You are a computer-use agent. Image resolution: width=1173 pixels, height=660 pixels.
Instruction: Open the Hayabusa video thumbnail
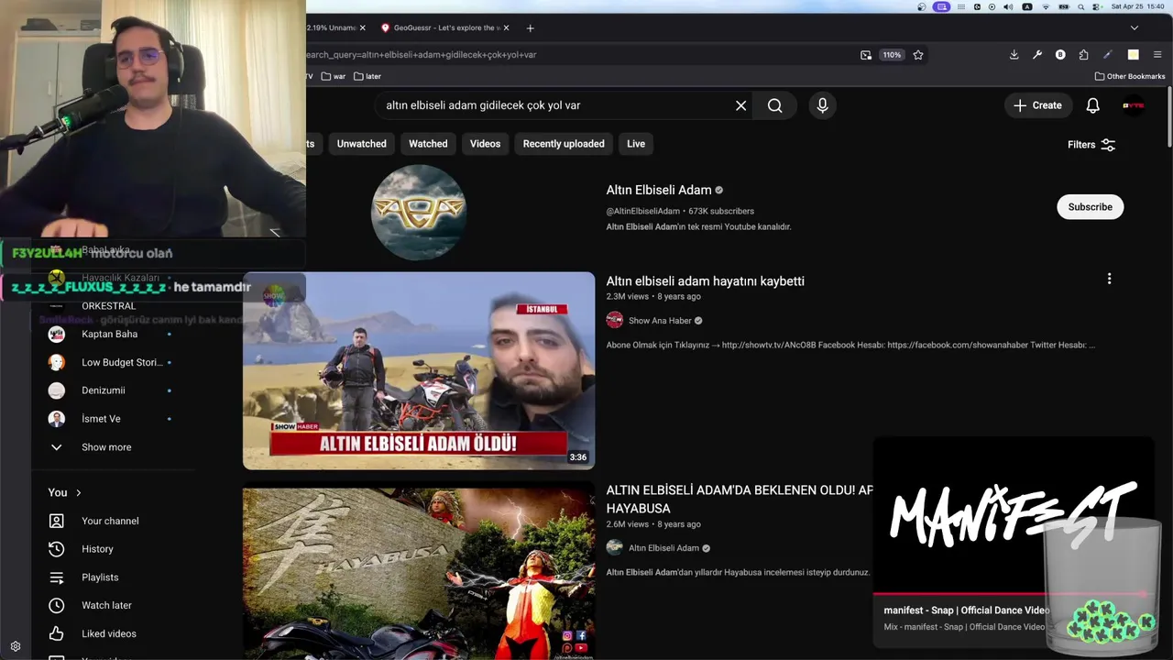[419, 573]
